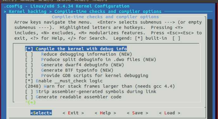Image resolution: width=218 pixels, height=119 pixels.
Task: Disable Provide GDB scripts for kernel debugging
Action: (87, 76)
